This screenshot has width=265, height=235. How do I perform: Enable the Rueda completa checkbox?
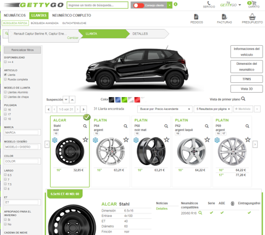[x=6, y=79]
